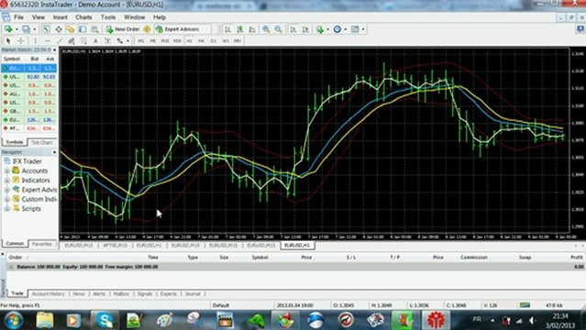Viewport: 586px width, 330px height.
Task: Switch to M15 timeframe
Action: [165, 40]
